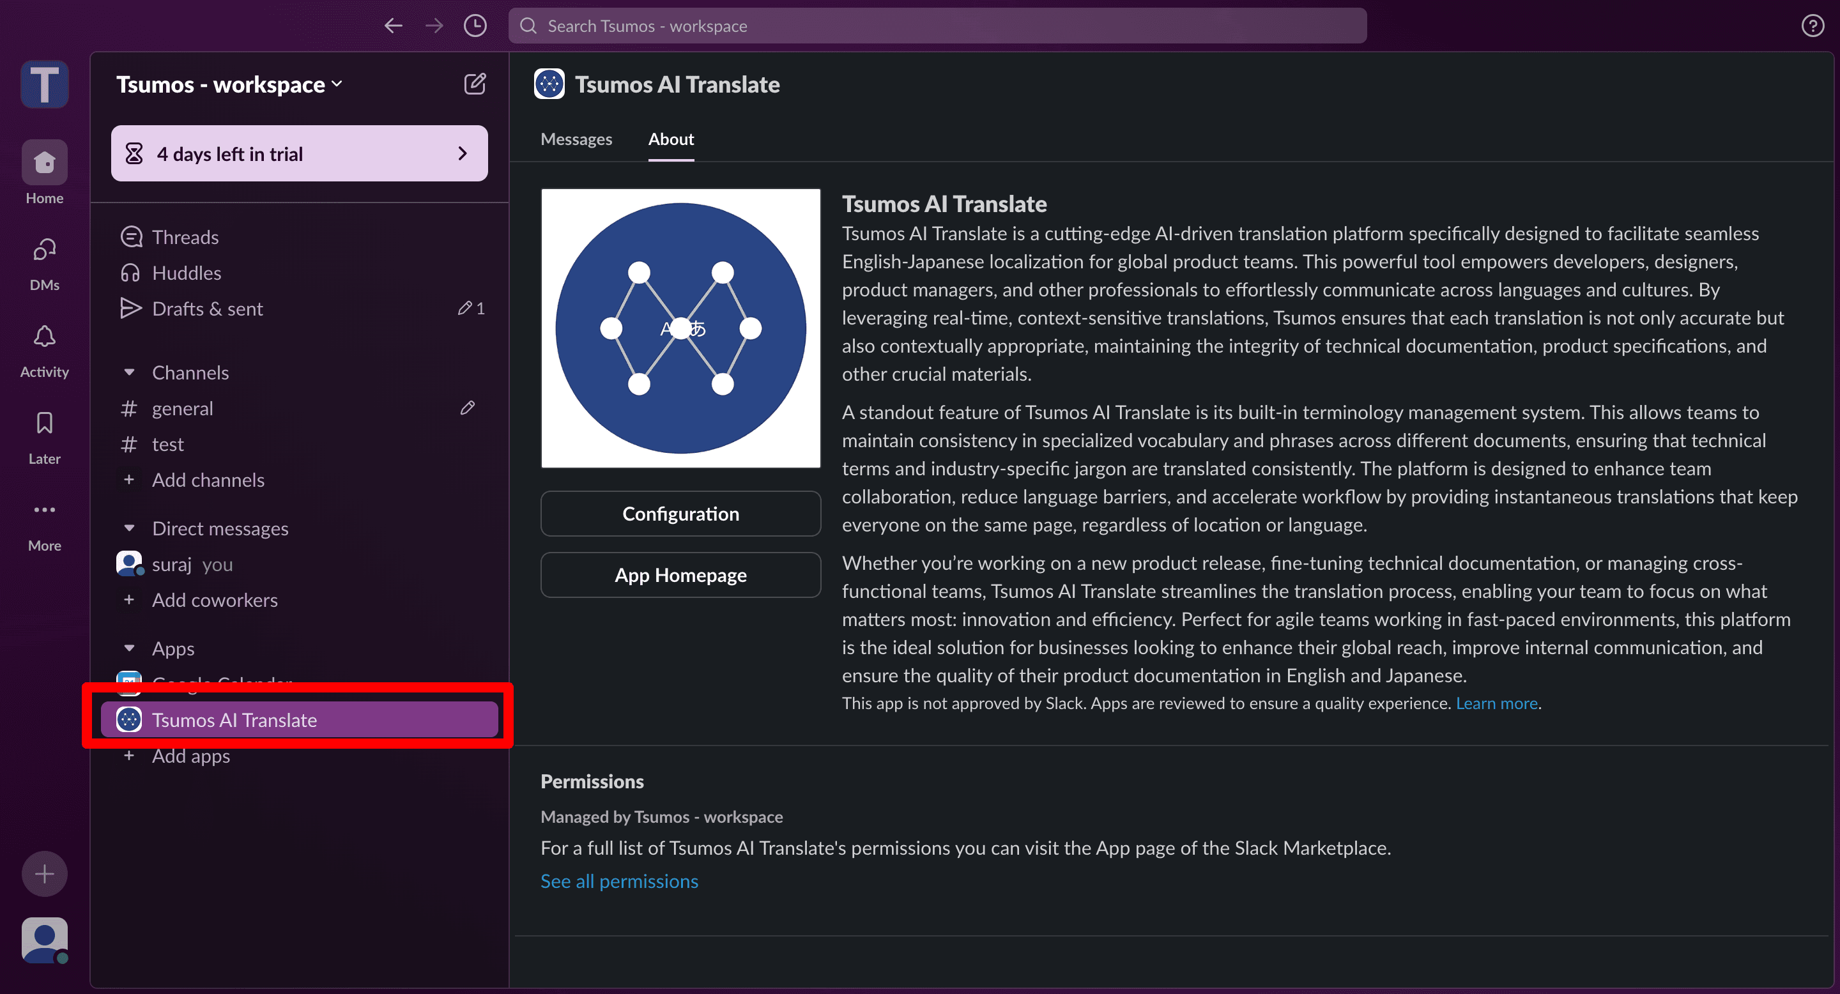Open the Activity notifications bell
This screenshot has height=994, width=1840.
click(x=44, y=351)
